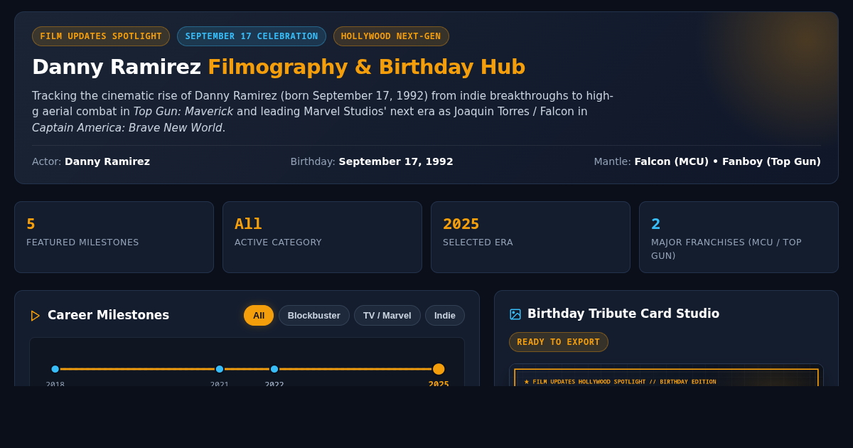This screenshot has width=853, height=448.
Task: Select the active 2025 timeline marker
Action: [x=439, y=369]
